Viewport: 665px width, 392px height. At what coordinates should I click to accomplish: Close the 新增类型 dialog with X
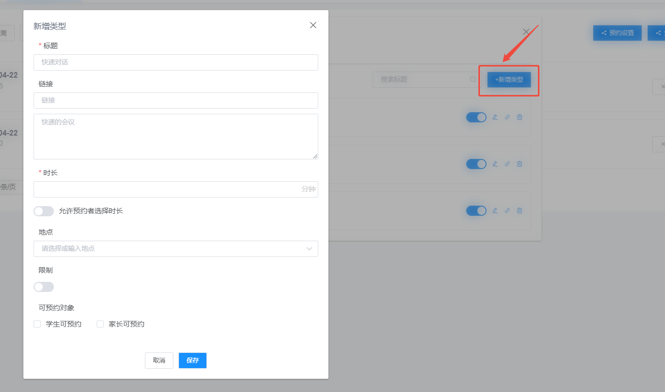tap(313, 25)
